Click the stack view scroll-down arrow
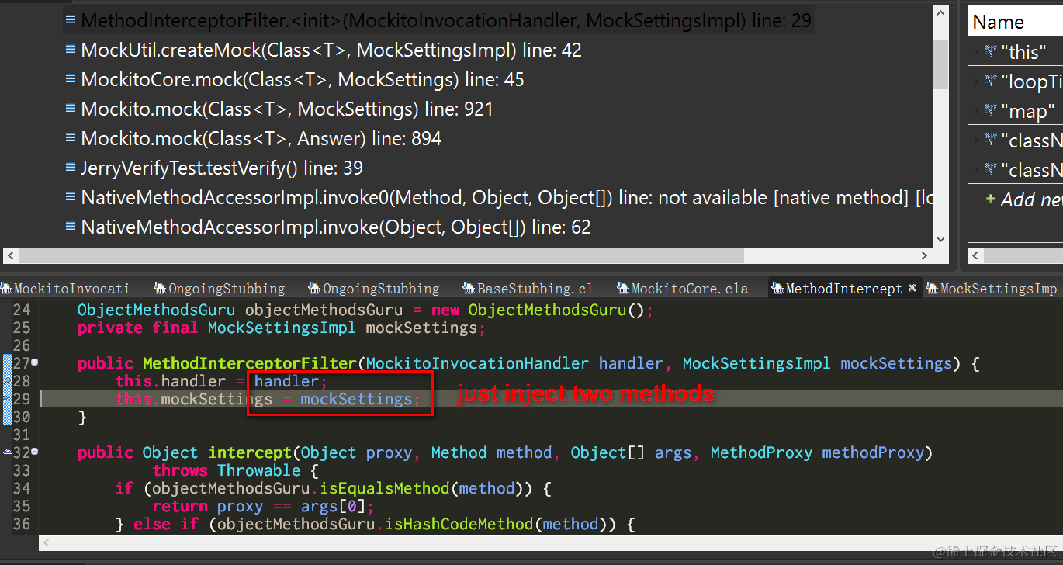This screenshot has width=1063, height=565. click(940, 239)
